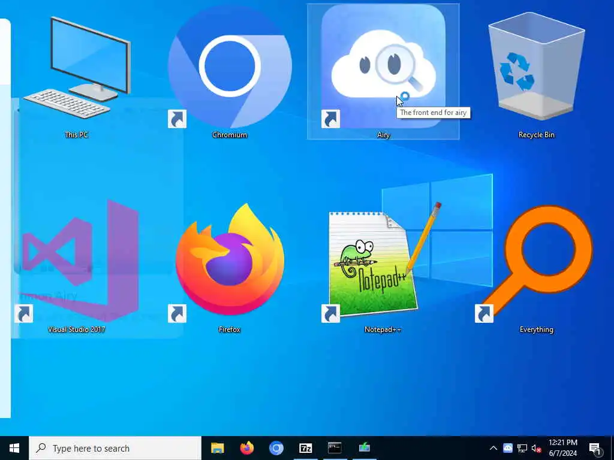Screen dimensions: 614x460
Task: Switch to the 7-Zip taskbar window
Action: [x=305, y=448]
